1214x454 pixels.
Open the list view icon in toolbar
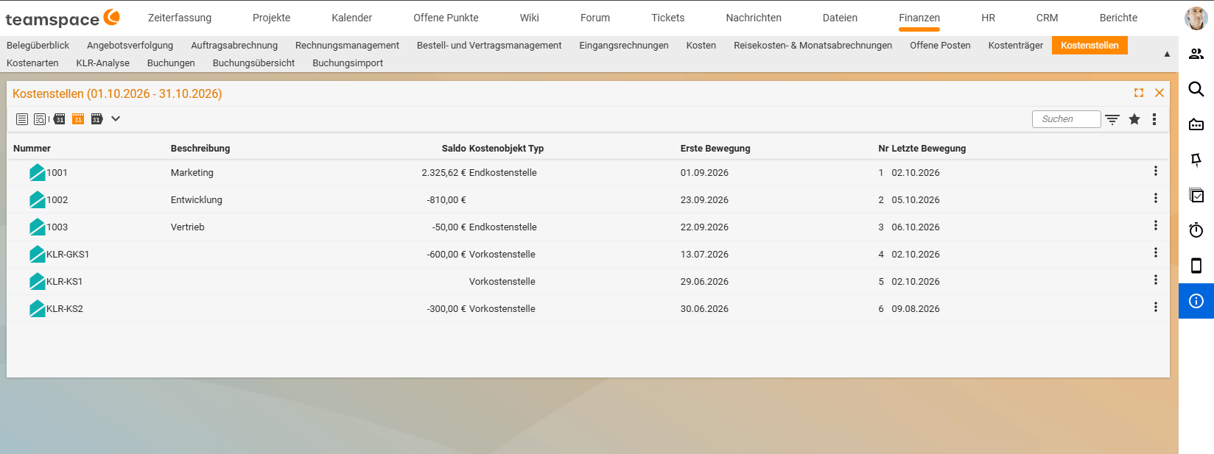point(22,119)
